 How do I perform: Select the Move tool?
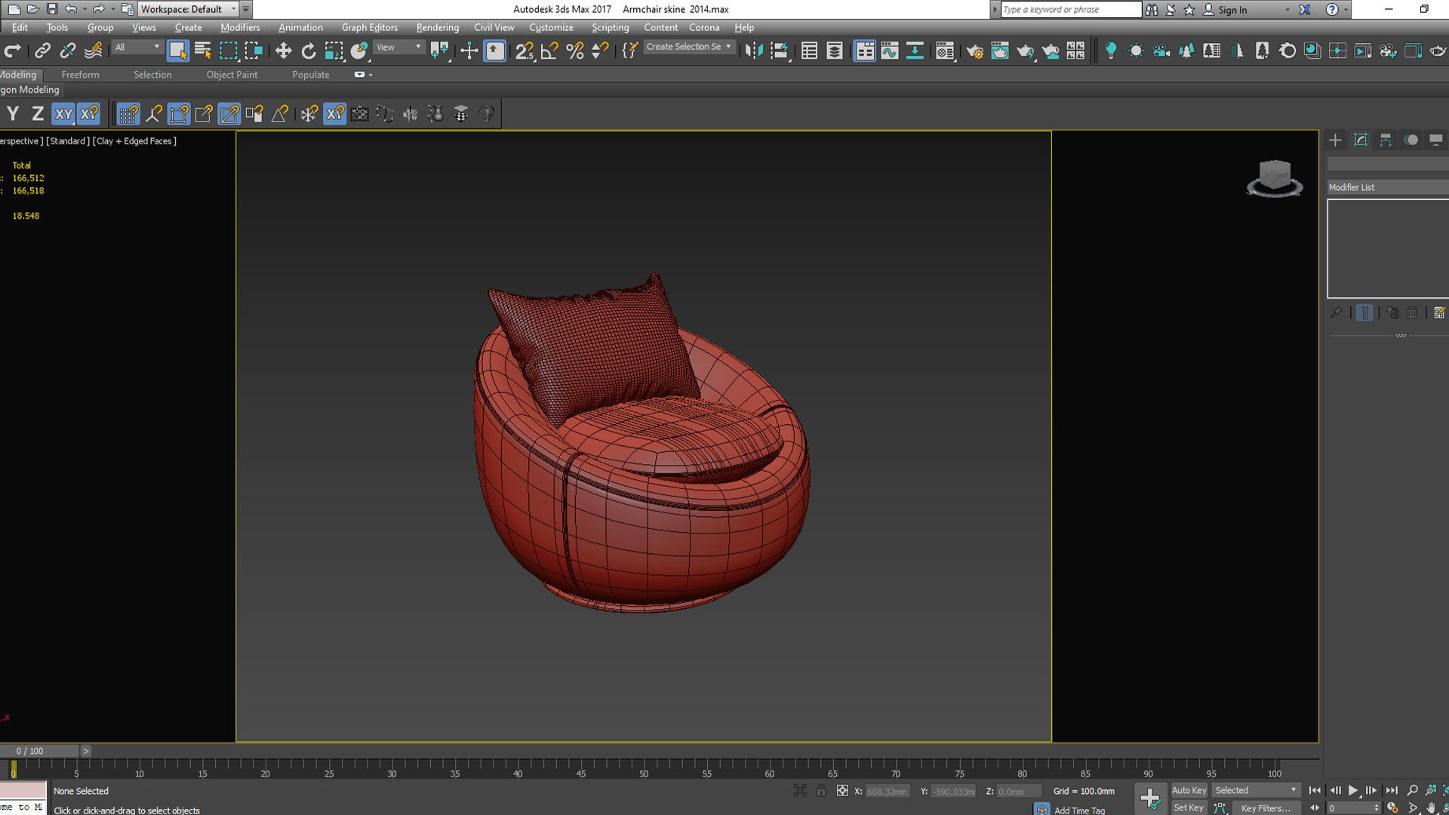pyautogui.click(x=283, y=51)
